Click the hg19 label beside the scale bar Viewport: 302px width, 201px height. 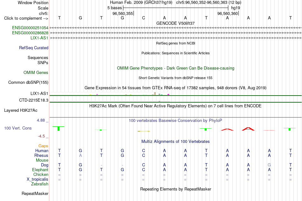[x=236, y=8]
